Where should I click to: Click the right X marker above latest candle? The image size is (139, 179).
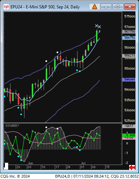[x=99, y=27]
